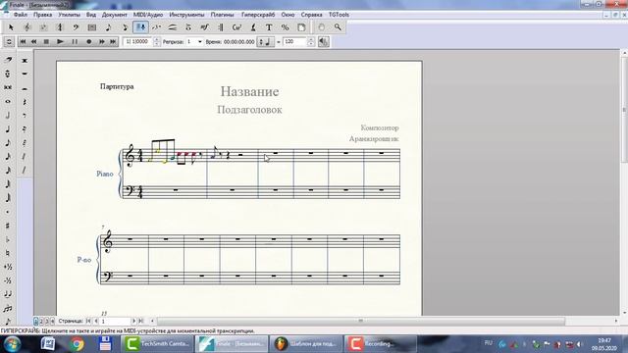628x353 pixels.
Task: Go to first page arrow
Action: coord(88,321)
